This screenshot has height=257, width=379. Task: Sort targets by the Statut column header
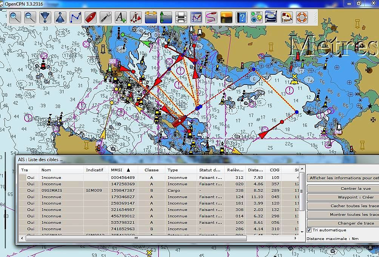pos(211,170)
